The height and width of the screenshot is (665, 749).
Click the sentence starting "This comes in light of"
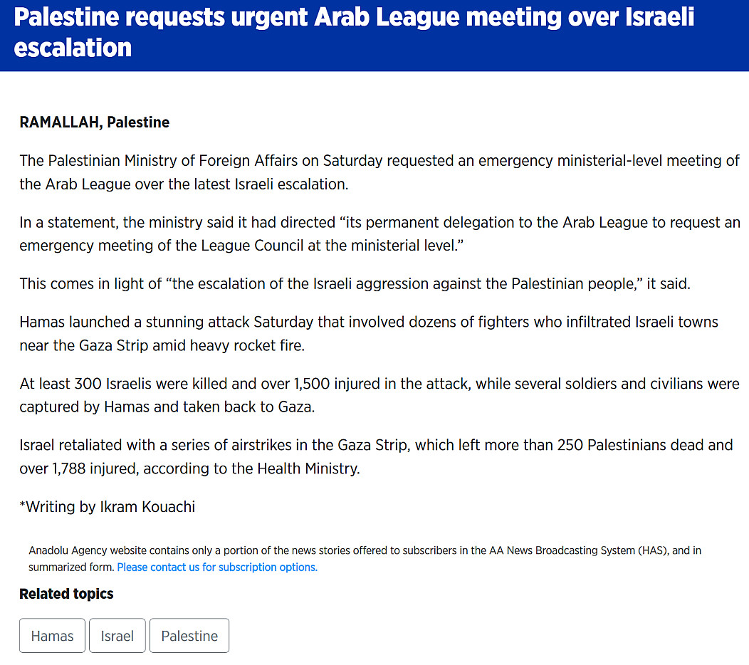pos(355,283)
